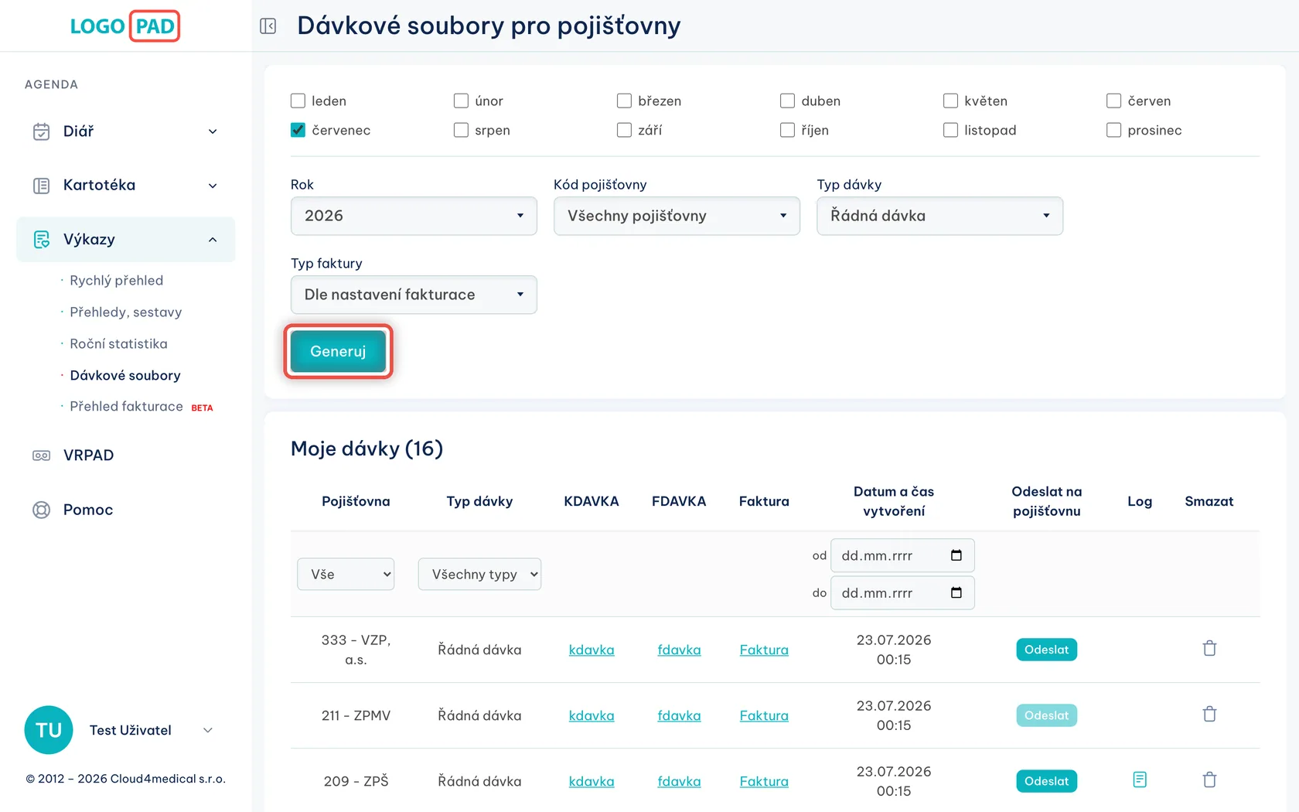
Task: Collapse the sidebar with the panel toggle icon
Action: point(268,26)
